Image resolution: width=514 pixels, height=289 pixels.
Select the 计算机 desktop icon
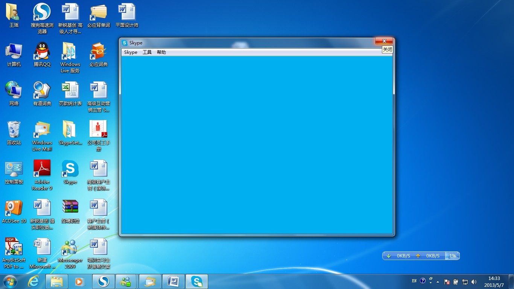pos(14,55)
